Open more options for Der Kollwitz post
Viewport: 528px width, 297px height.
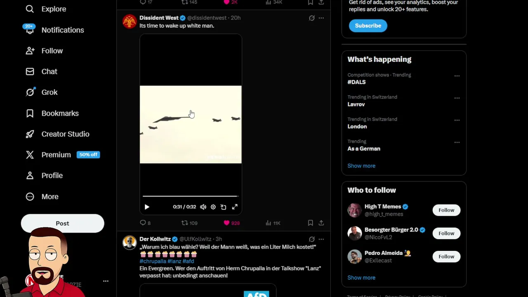[x=321, y=239]
